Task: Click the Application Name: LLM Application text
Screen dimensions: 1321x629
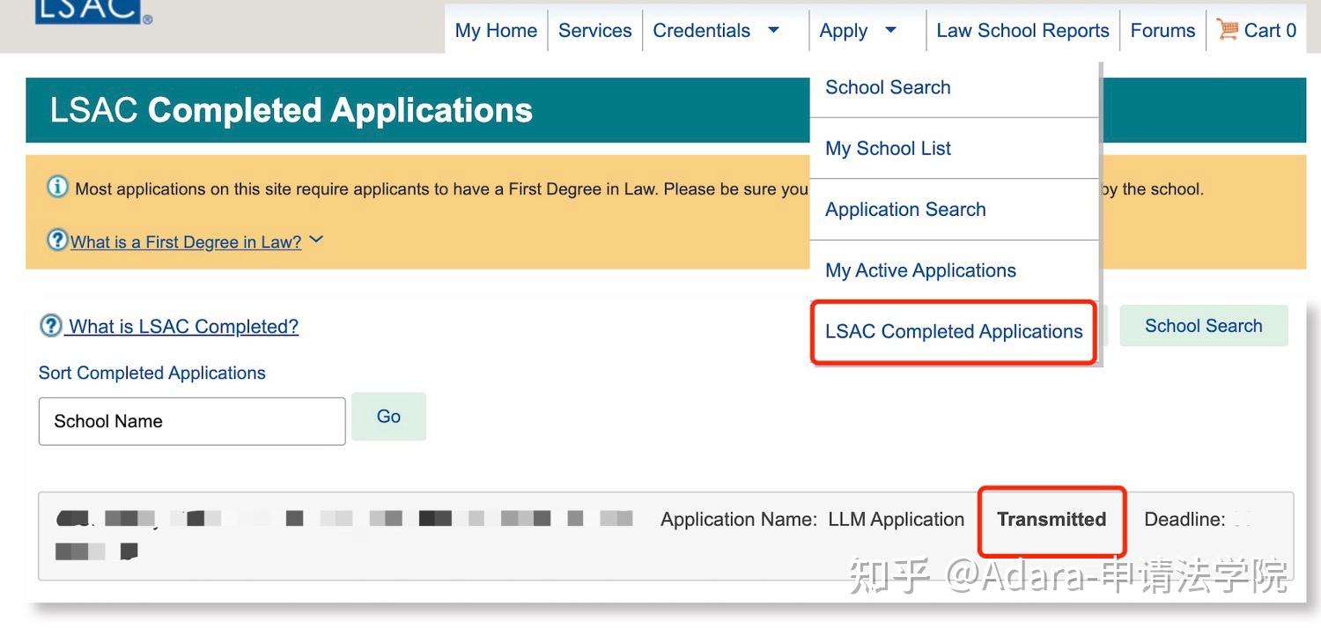Action: click(x=812, y=520)
